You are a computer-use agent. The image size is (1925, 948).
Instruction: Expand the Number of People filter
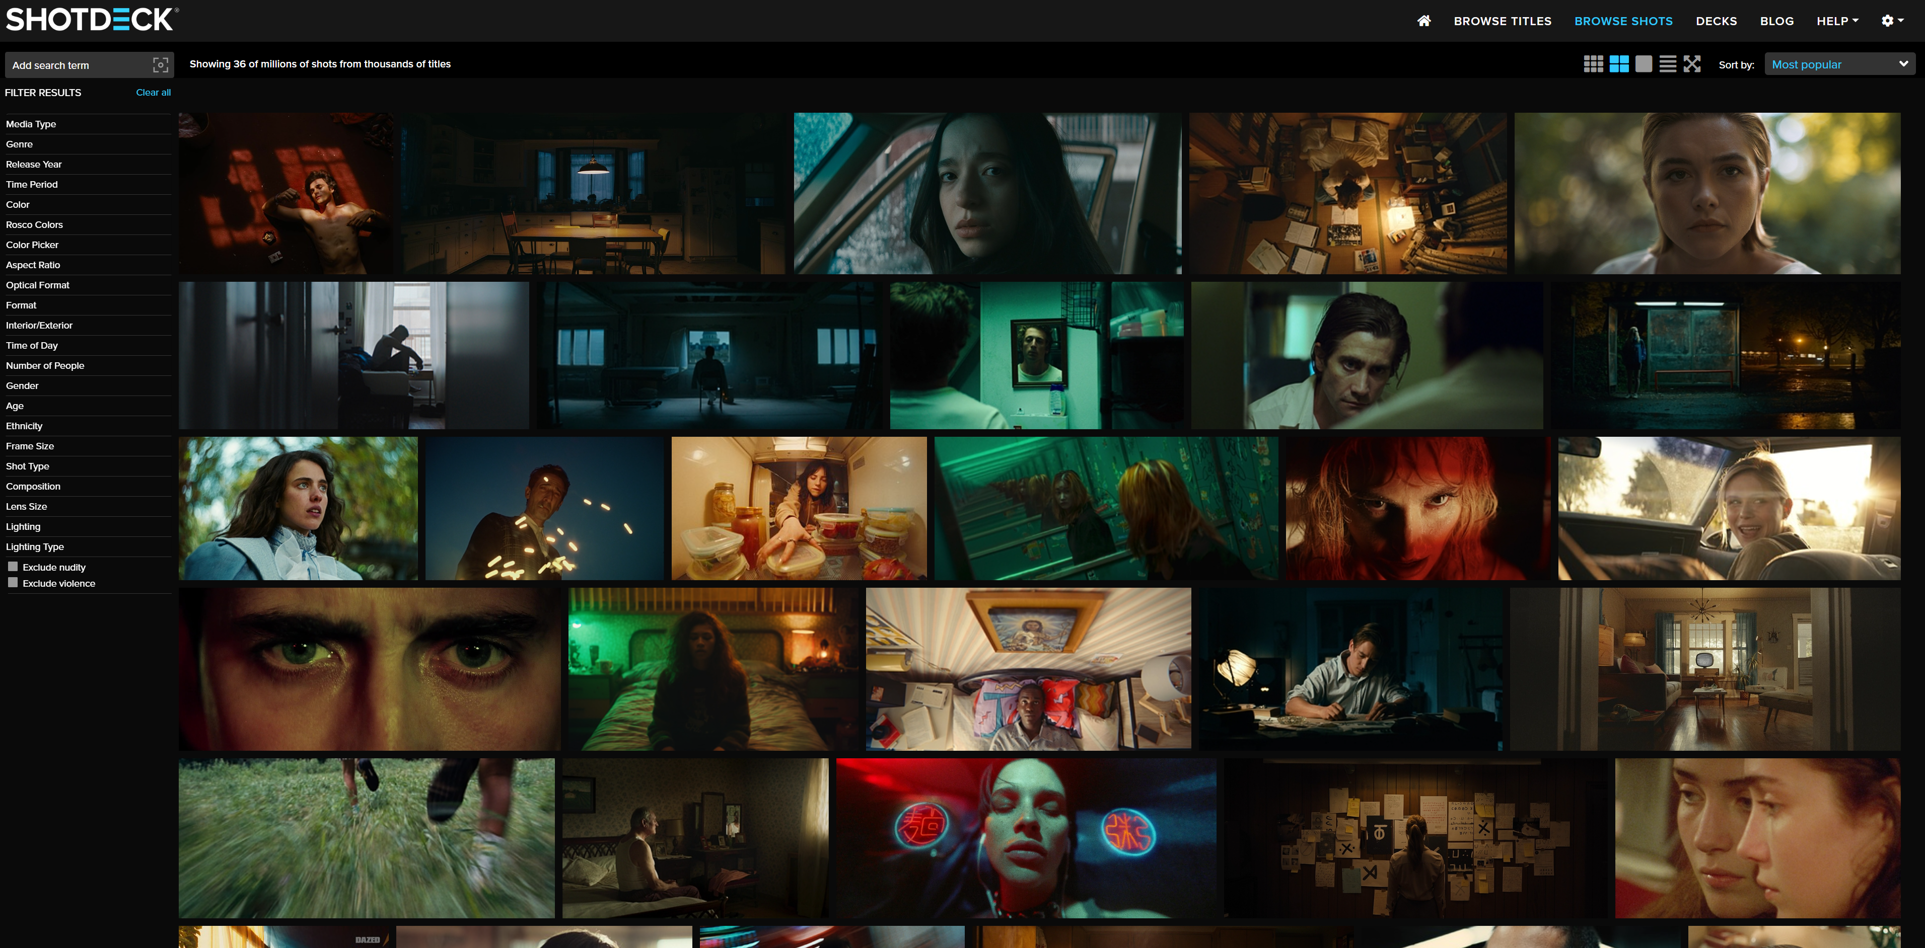point(88,366)
